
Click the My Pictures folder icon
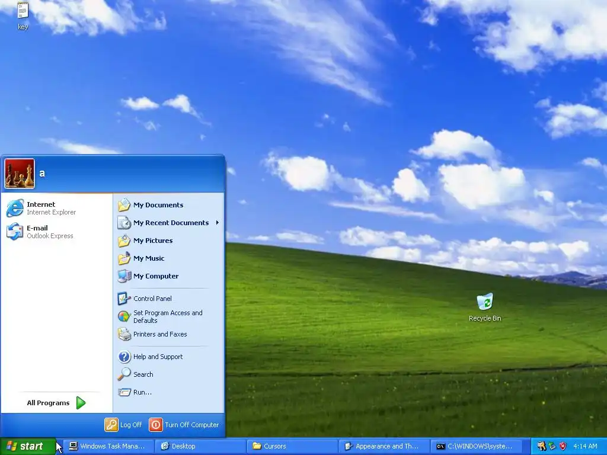[124, 241]
